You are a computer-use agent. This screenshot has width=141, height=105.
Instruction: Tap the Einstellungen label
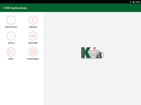[x=33, y=59]
